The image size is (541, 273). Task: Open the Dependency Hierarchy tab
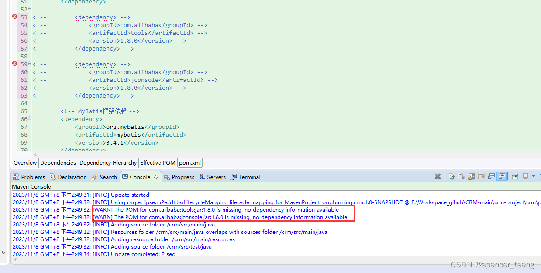[108, 162]
